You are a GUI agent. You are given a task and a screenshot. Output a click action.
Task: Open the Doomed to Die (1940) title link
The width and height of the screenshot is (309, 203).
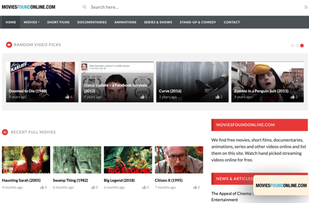(x=28, y=91)
